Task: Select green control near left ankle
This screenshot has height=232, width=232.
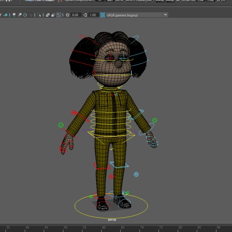Action: [127, 193]
